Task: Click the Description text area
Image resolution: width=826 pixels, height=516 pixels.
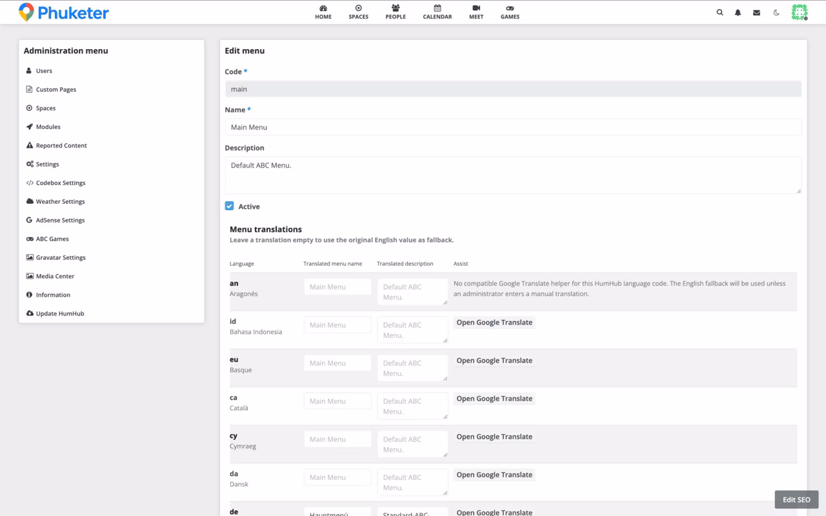Action: click(513, 175)
